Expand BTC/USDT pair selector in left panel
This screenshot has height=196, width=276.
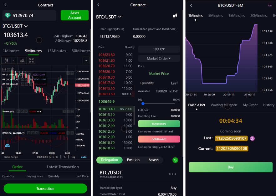15,26
